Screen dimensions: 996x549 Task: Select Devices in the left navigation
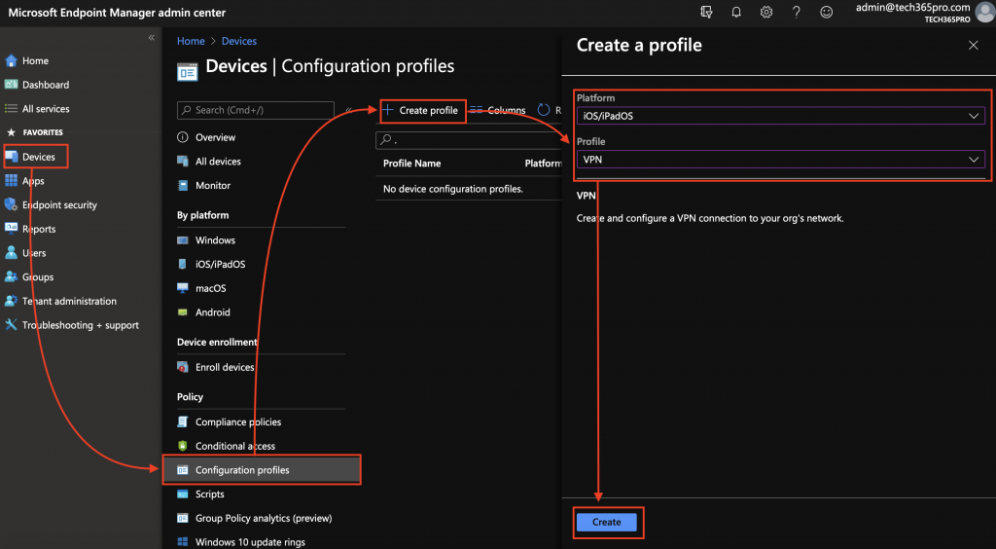(x=38, y=157)
